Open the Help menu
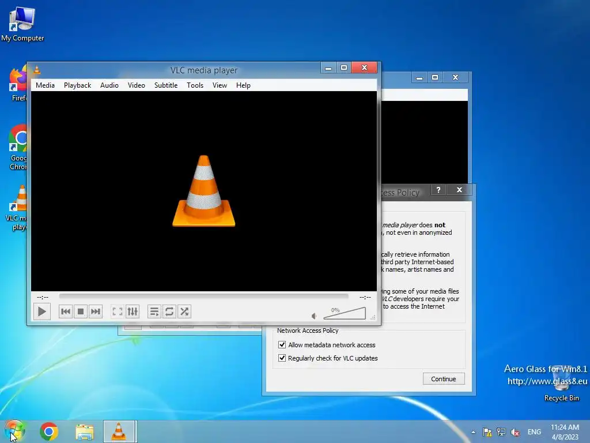The image size is (590, 443). 244,85
